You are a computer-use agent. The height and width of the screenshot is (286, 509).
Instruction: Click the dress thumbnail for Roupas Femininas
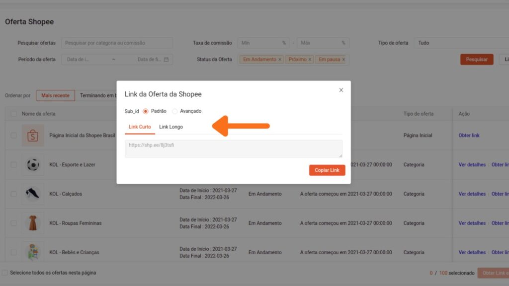(x=32, y=223)
